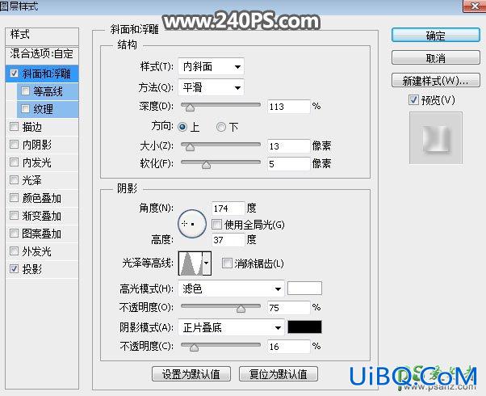Select the 样式 panel header
The image size is (486, 396).
pos(42,35)
